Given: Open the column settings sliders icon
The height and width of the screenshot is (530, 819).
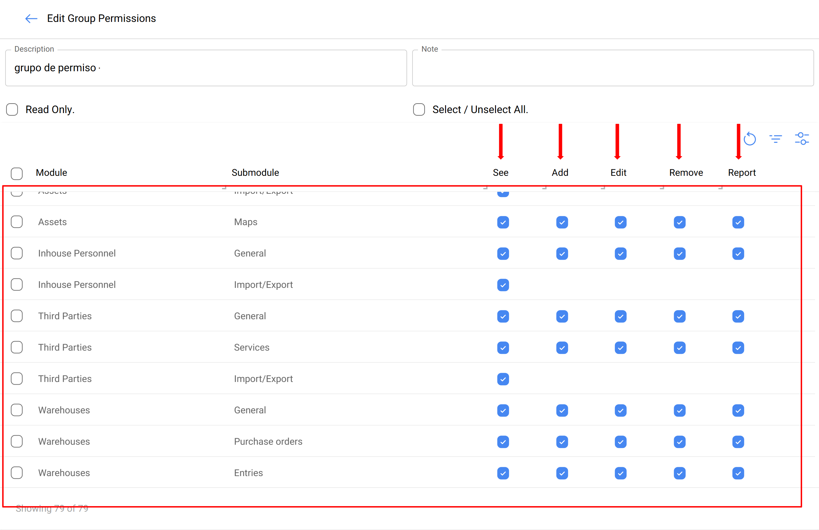Looking at the screenshot, I should coord(802,139).
